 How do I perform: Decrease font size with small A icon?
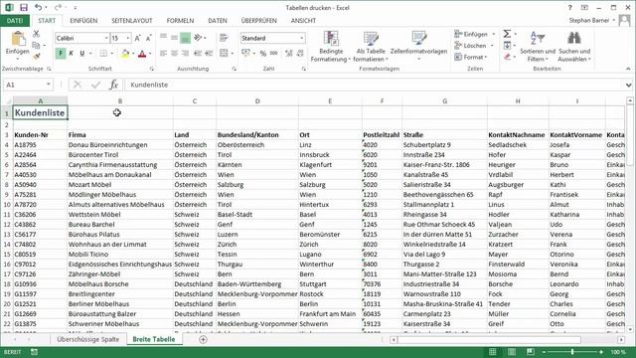(x=148, y=38)
